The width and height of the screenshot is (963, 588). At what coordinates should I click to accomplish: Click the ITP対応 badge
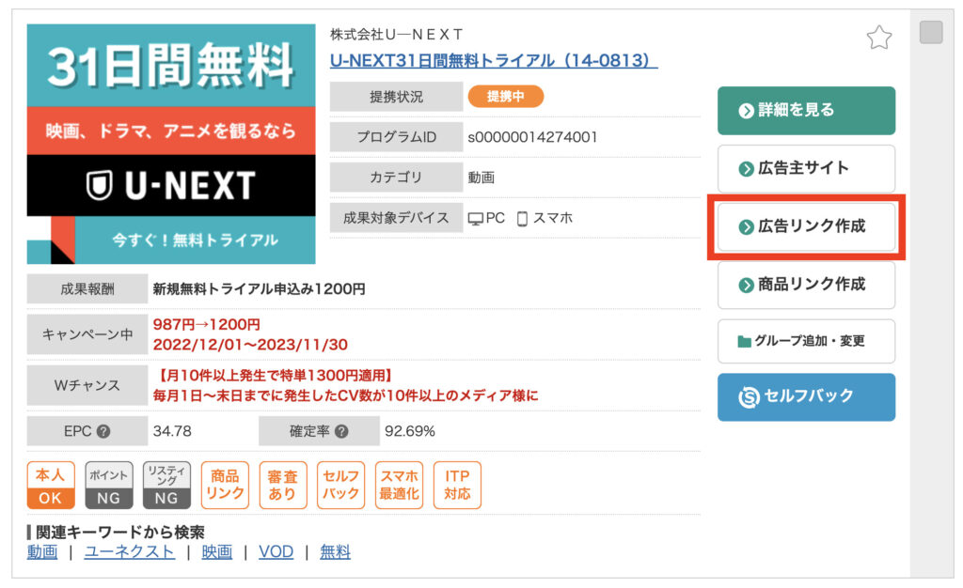click(x=457, y=485)
